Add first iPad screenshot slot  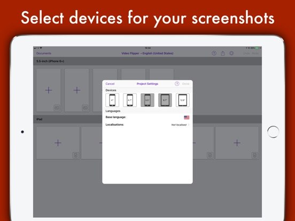pos(58,143)
